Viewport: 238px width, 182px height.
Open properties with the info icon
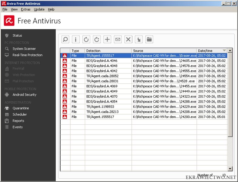[x=76, y=39]
